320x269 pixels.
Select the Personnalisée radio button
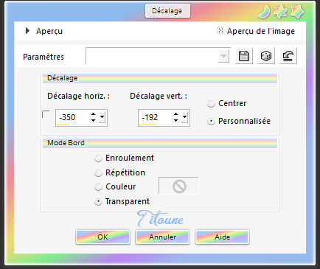point(211,122)
